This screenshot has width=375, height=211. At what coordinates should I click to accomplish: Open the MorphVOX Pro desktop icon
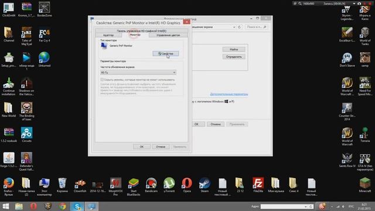[115, 186]
